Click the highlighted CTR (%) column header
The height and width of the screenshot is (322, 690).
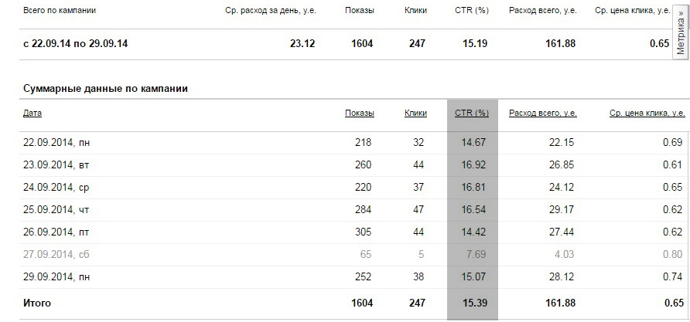click(472, 114)
